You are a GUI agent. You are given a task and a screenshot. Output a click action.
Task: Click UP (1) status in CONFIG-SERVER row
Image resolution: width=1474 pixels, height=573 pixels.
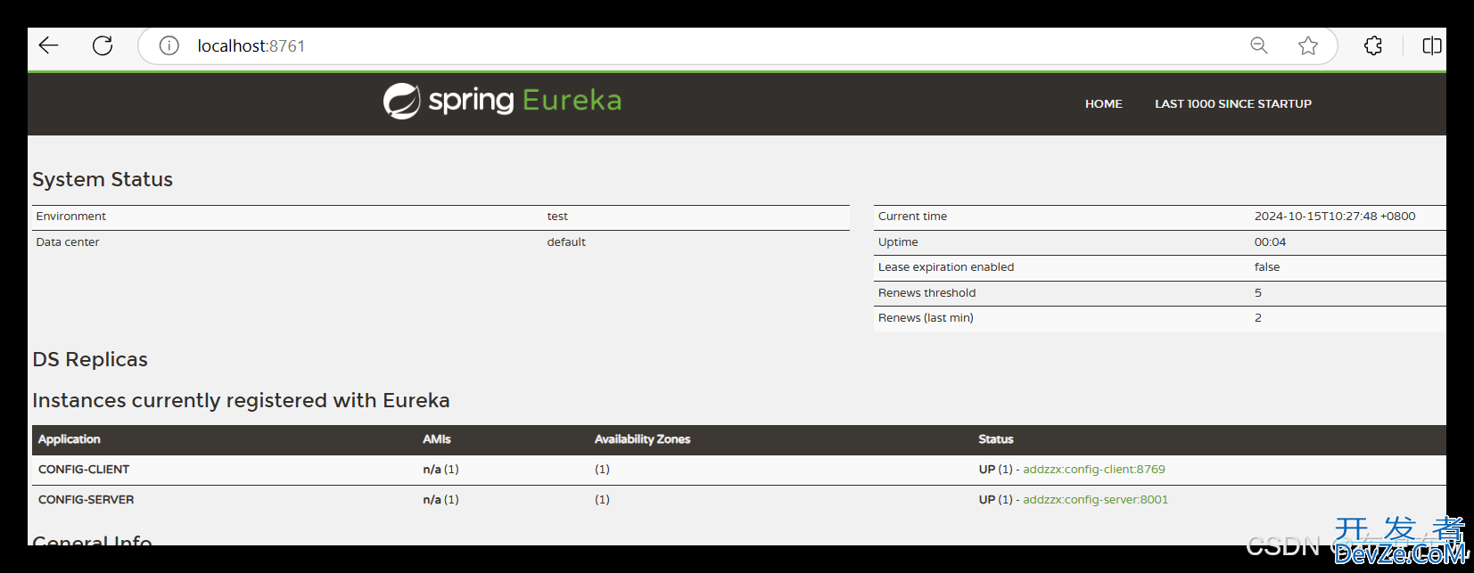pyautogui.click(x=995, y=500)
